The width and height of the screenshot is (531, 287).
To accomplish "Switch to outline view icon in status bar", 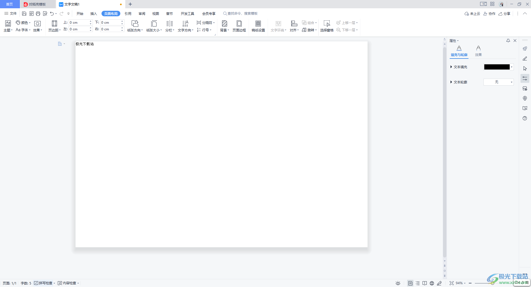I will pyautogui.click(x=418, y=283).
